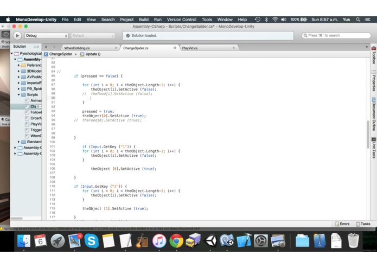Expand the 3DModels folder

[x=18, y=71]
